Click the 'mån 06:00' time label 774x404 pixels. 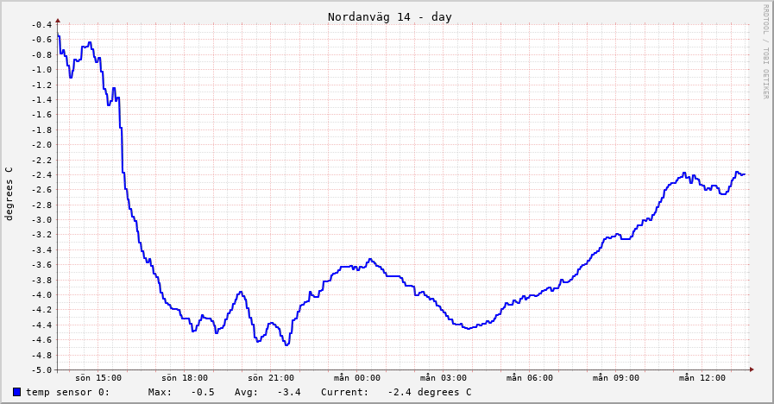pyautogui.click(x=530, y=378)
